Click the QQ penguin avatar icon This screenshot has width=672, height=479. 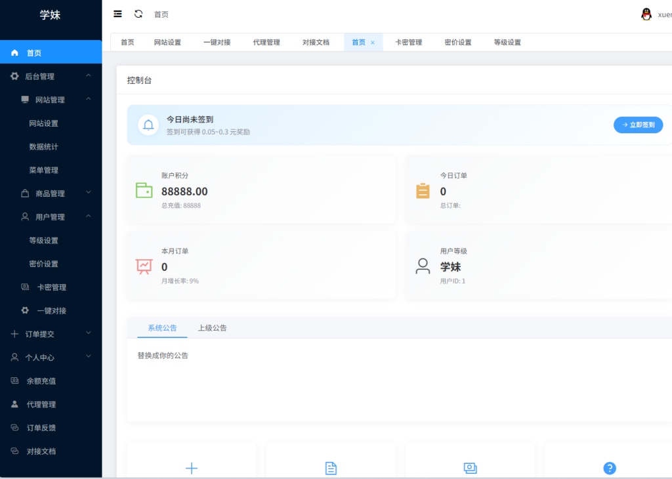pyautogui.click(x=646, y=14)
